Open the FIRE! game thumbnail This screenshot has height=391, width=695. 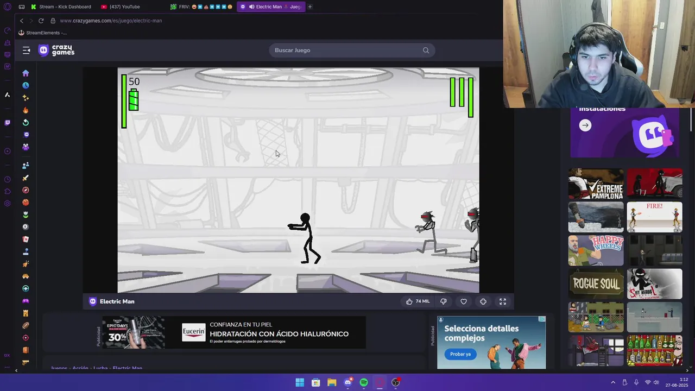(655, 217)
